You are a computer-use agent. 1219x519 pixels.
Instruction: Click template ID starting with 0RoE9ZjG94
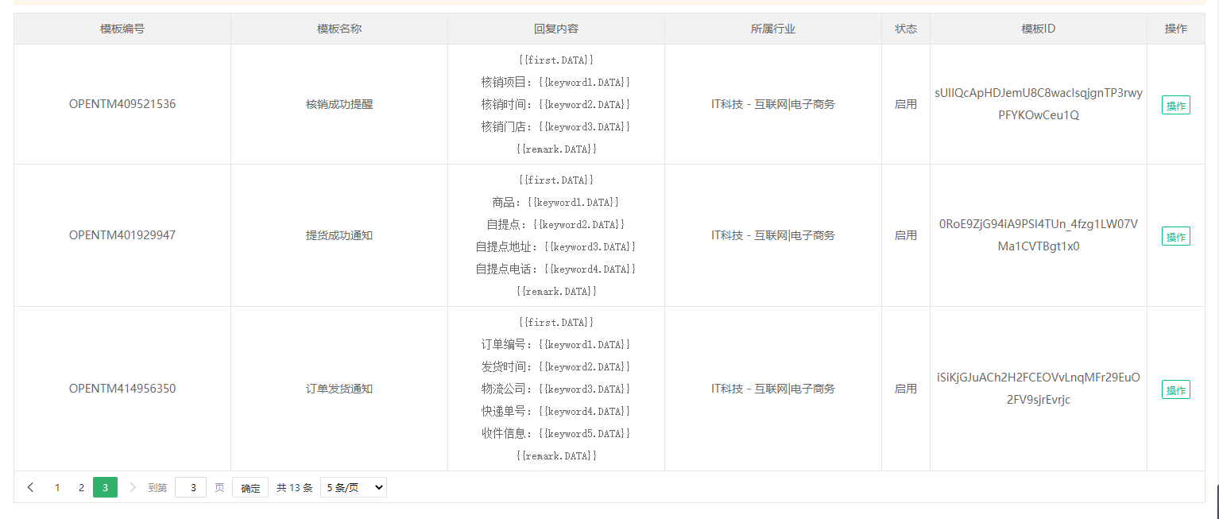[x=1038, y=235]
